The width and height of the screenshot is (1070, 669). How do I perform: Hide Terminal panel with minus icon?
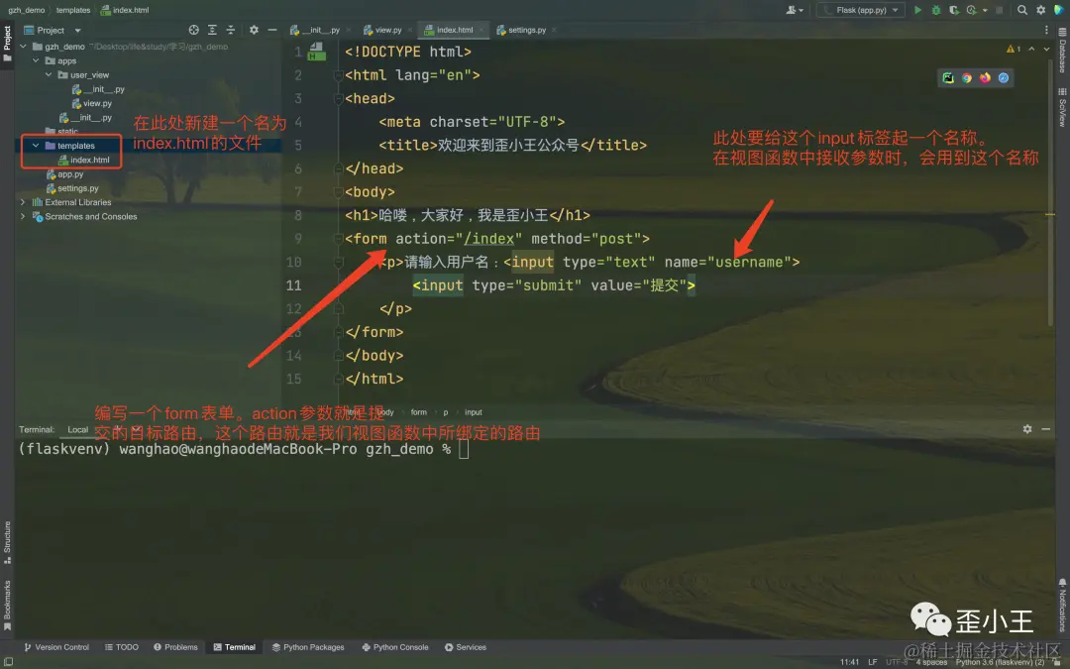tap(1045, 429)
